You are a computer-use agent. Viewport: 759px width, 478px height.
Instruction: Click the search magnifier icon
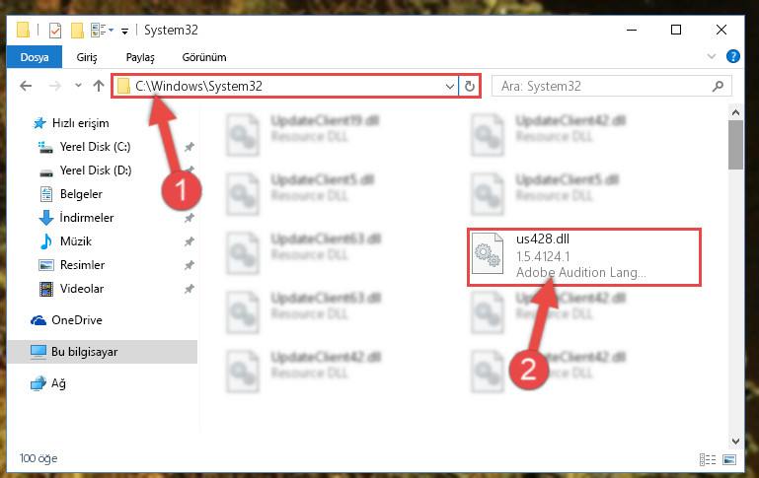click(718, 86)
